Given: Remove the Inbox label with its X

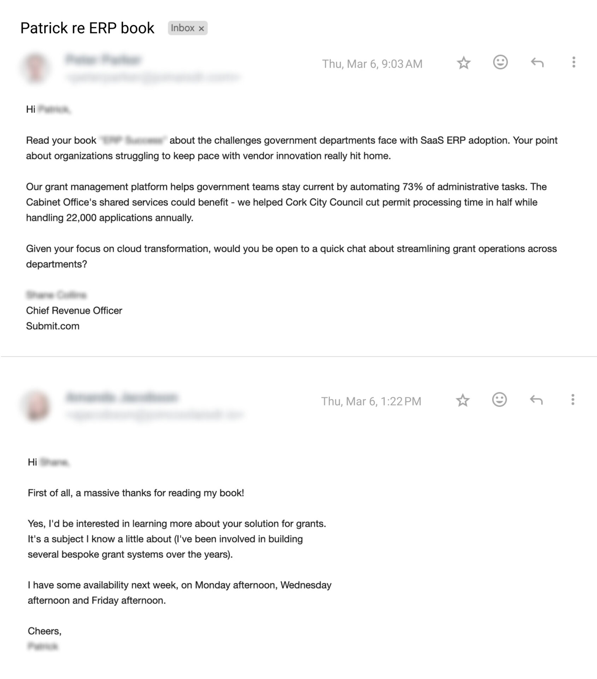Looking at the screenshot, I should tap(201, 29).
